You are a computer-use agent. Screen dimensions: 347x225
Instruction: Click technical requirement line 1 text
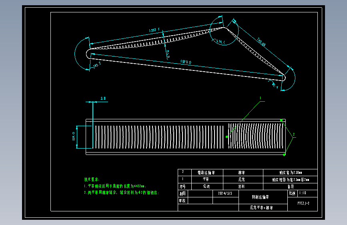(x=115, y=186)
